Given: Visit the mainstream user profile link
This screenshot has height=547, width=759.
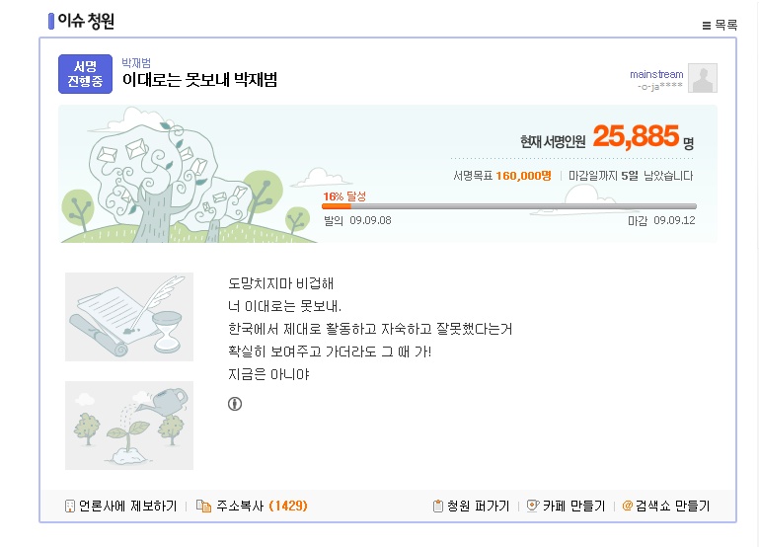Looking at the screenshot, I should coord(656,74).
